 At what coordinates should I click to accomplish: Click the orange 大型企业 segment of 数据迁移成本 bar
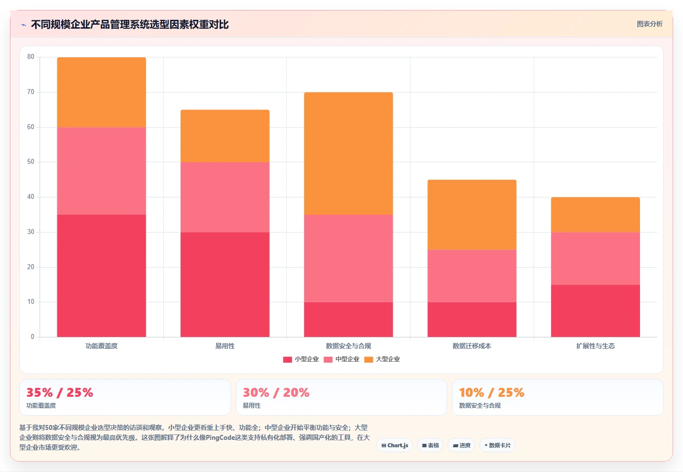472,215
